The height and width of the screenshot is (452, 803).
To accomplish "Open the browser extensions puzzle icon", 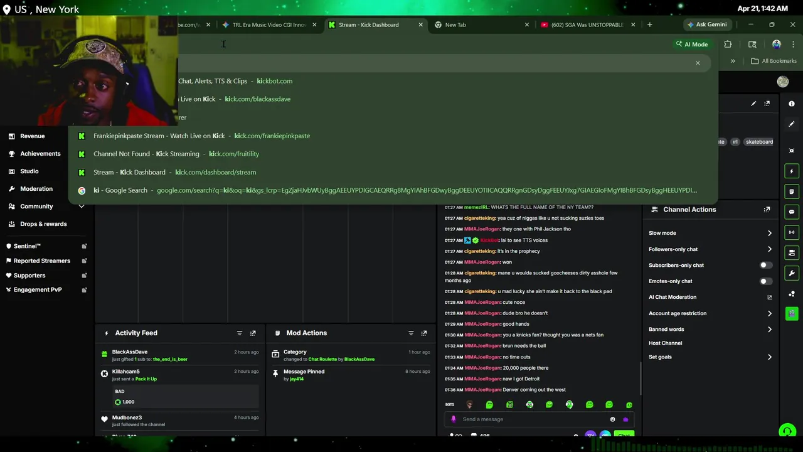I will [x=728, y=44].
